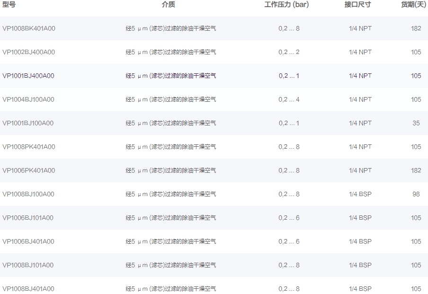This screenshot has width=428, height=294.
Task: Click lead time 182 for VP1006PK401A00
Action: [x=416, y=170]
